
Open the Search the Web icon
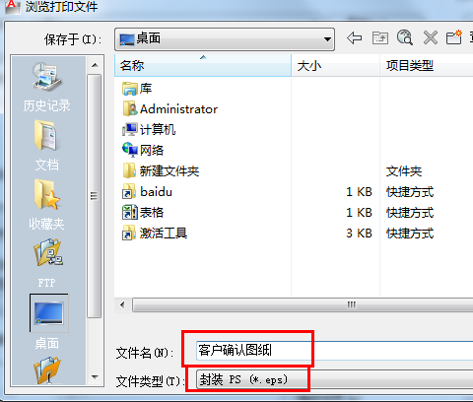pos(405,37)
